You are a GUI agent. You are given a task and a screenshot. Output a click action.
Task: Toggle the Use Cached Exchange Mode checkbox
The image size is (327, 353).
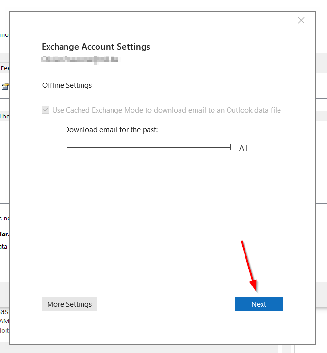[x=46, y=110]
